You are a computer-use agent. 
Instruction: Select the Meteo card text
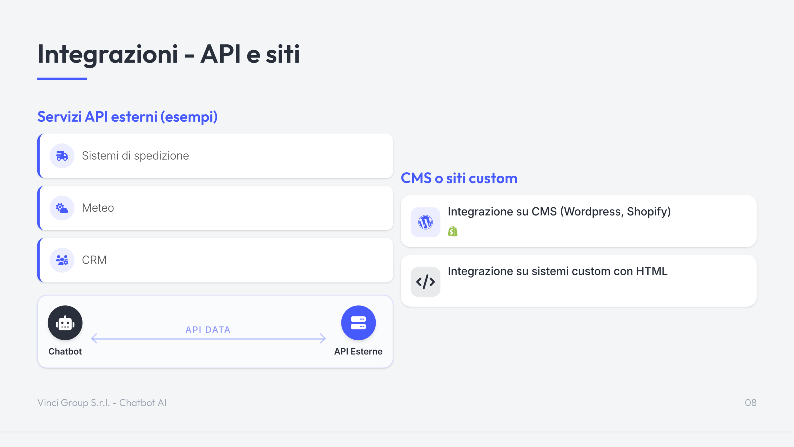(x=98, y=208)
